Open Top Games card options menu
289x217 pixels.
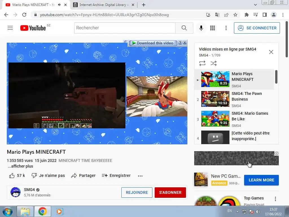[275, 199]
